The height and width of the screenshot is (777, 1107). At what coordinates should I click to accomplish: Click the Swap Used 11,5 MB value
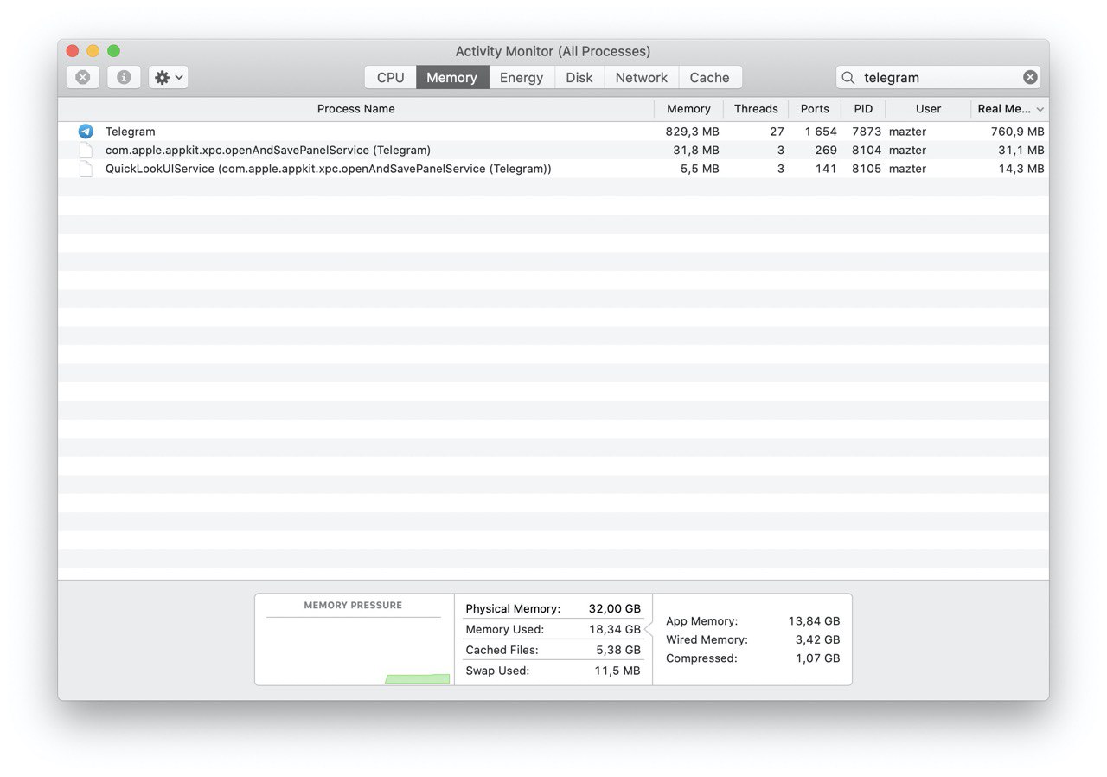point(616,671)
